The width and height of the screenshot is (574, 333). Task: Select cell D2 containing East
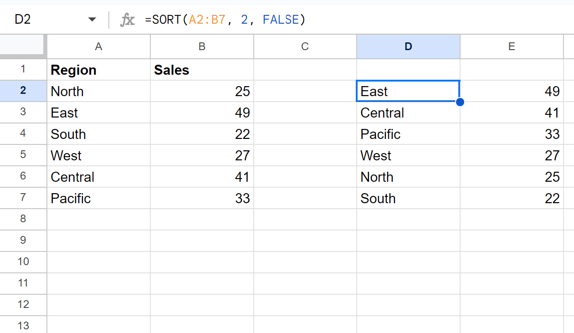pyautogui.click(x=408, y=91)
